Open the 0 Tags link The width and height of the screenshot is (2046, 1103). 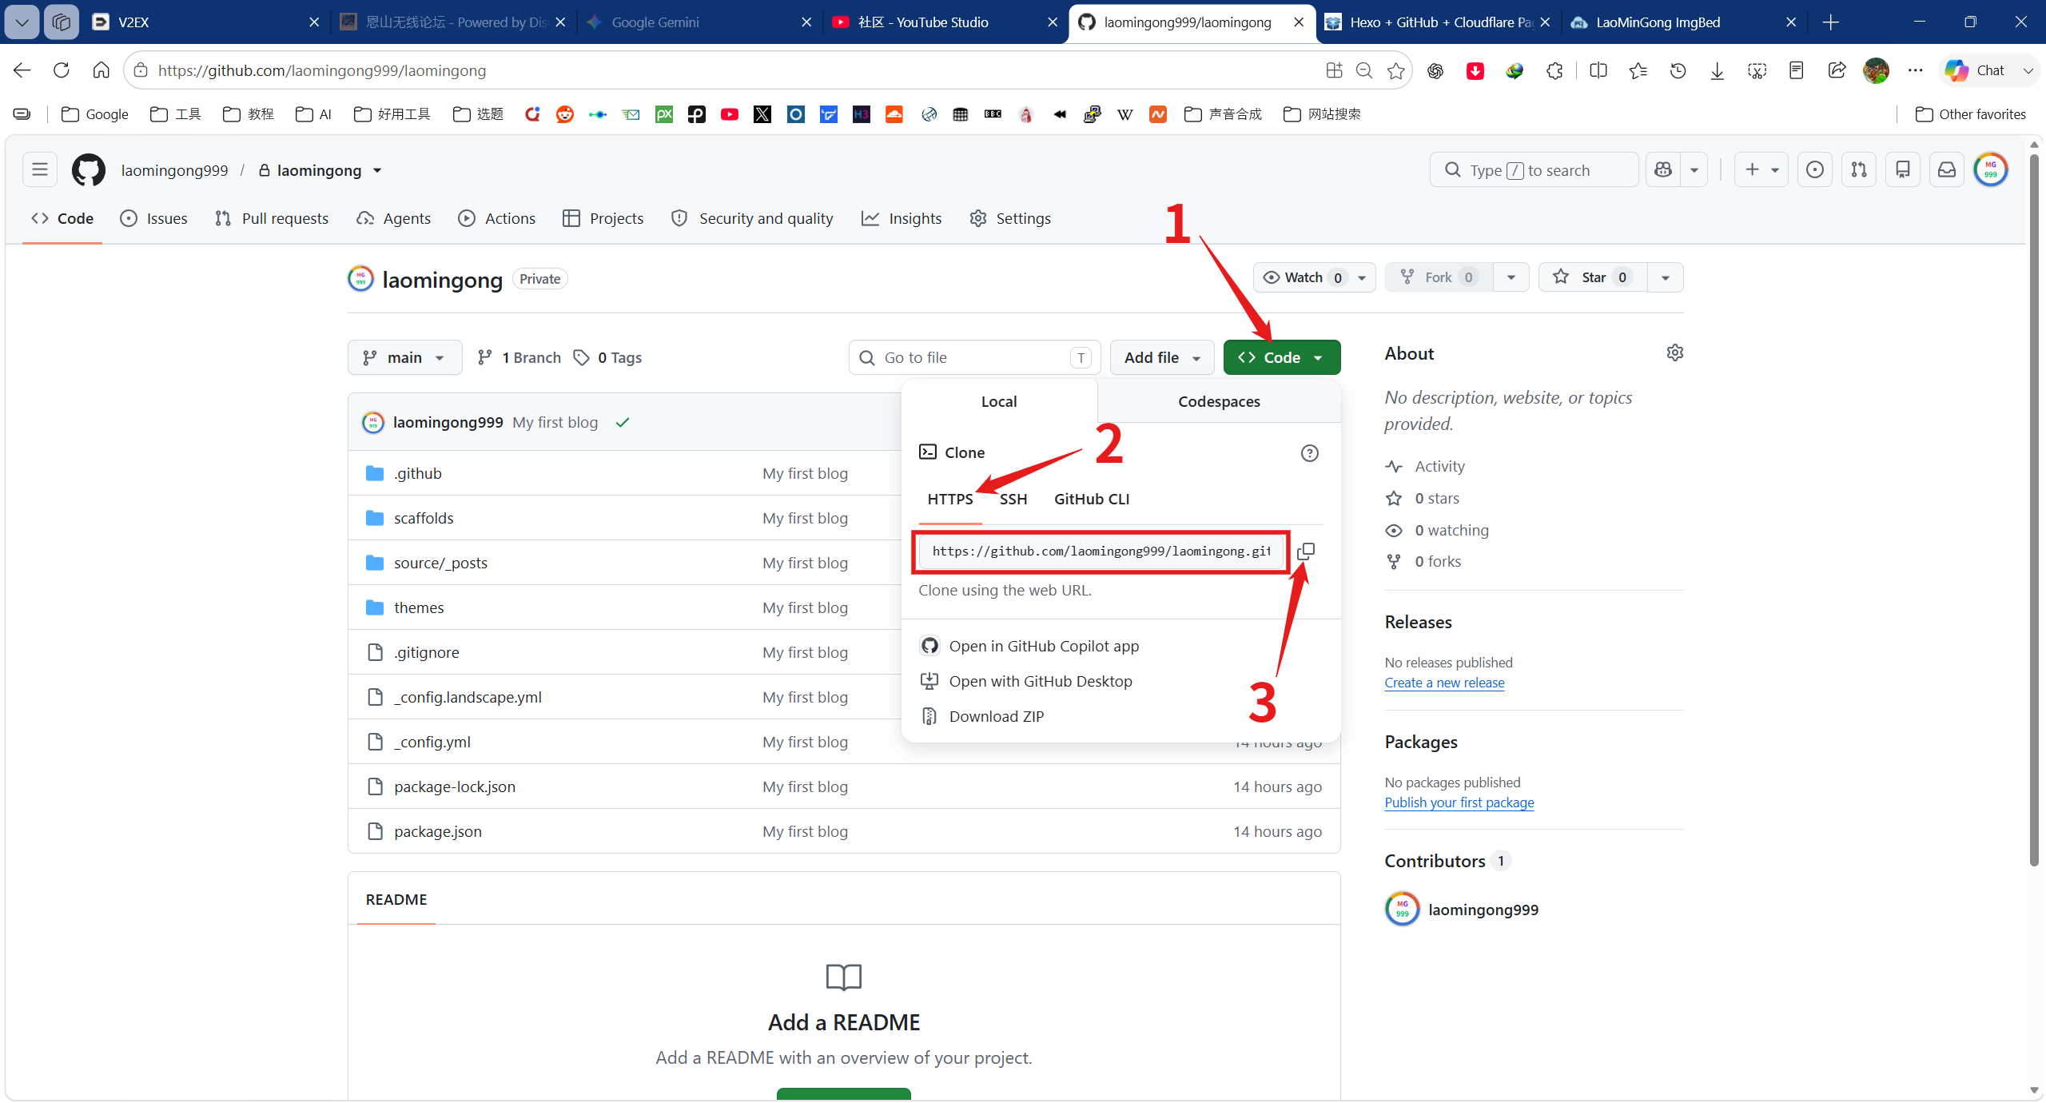[608, 357]
